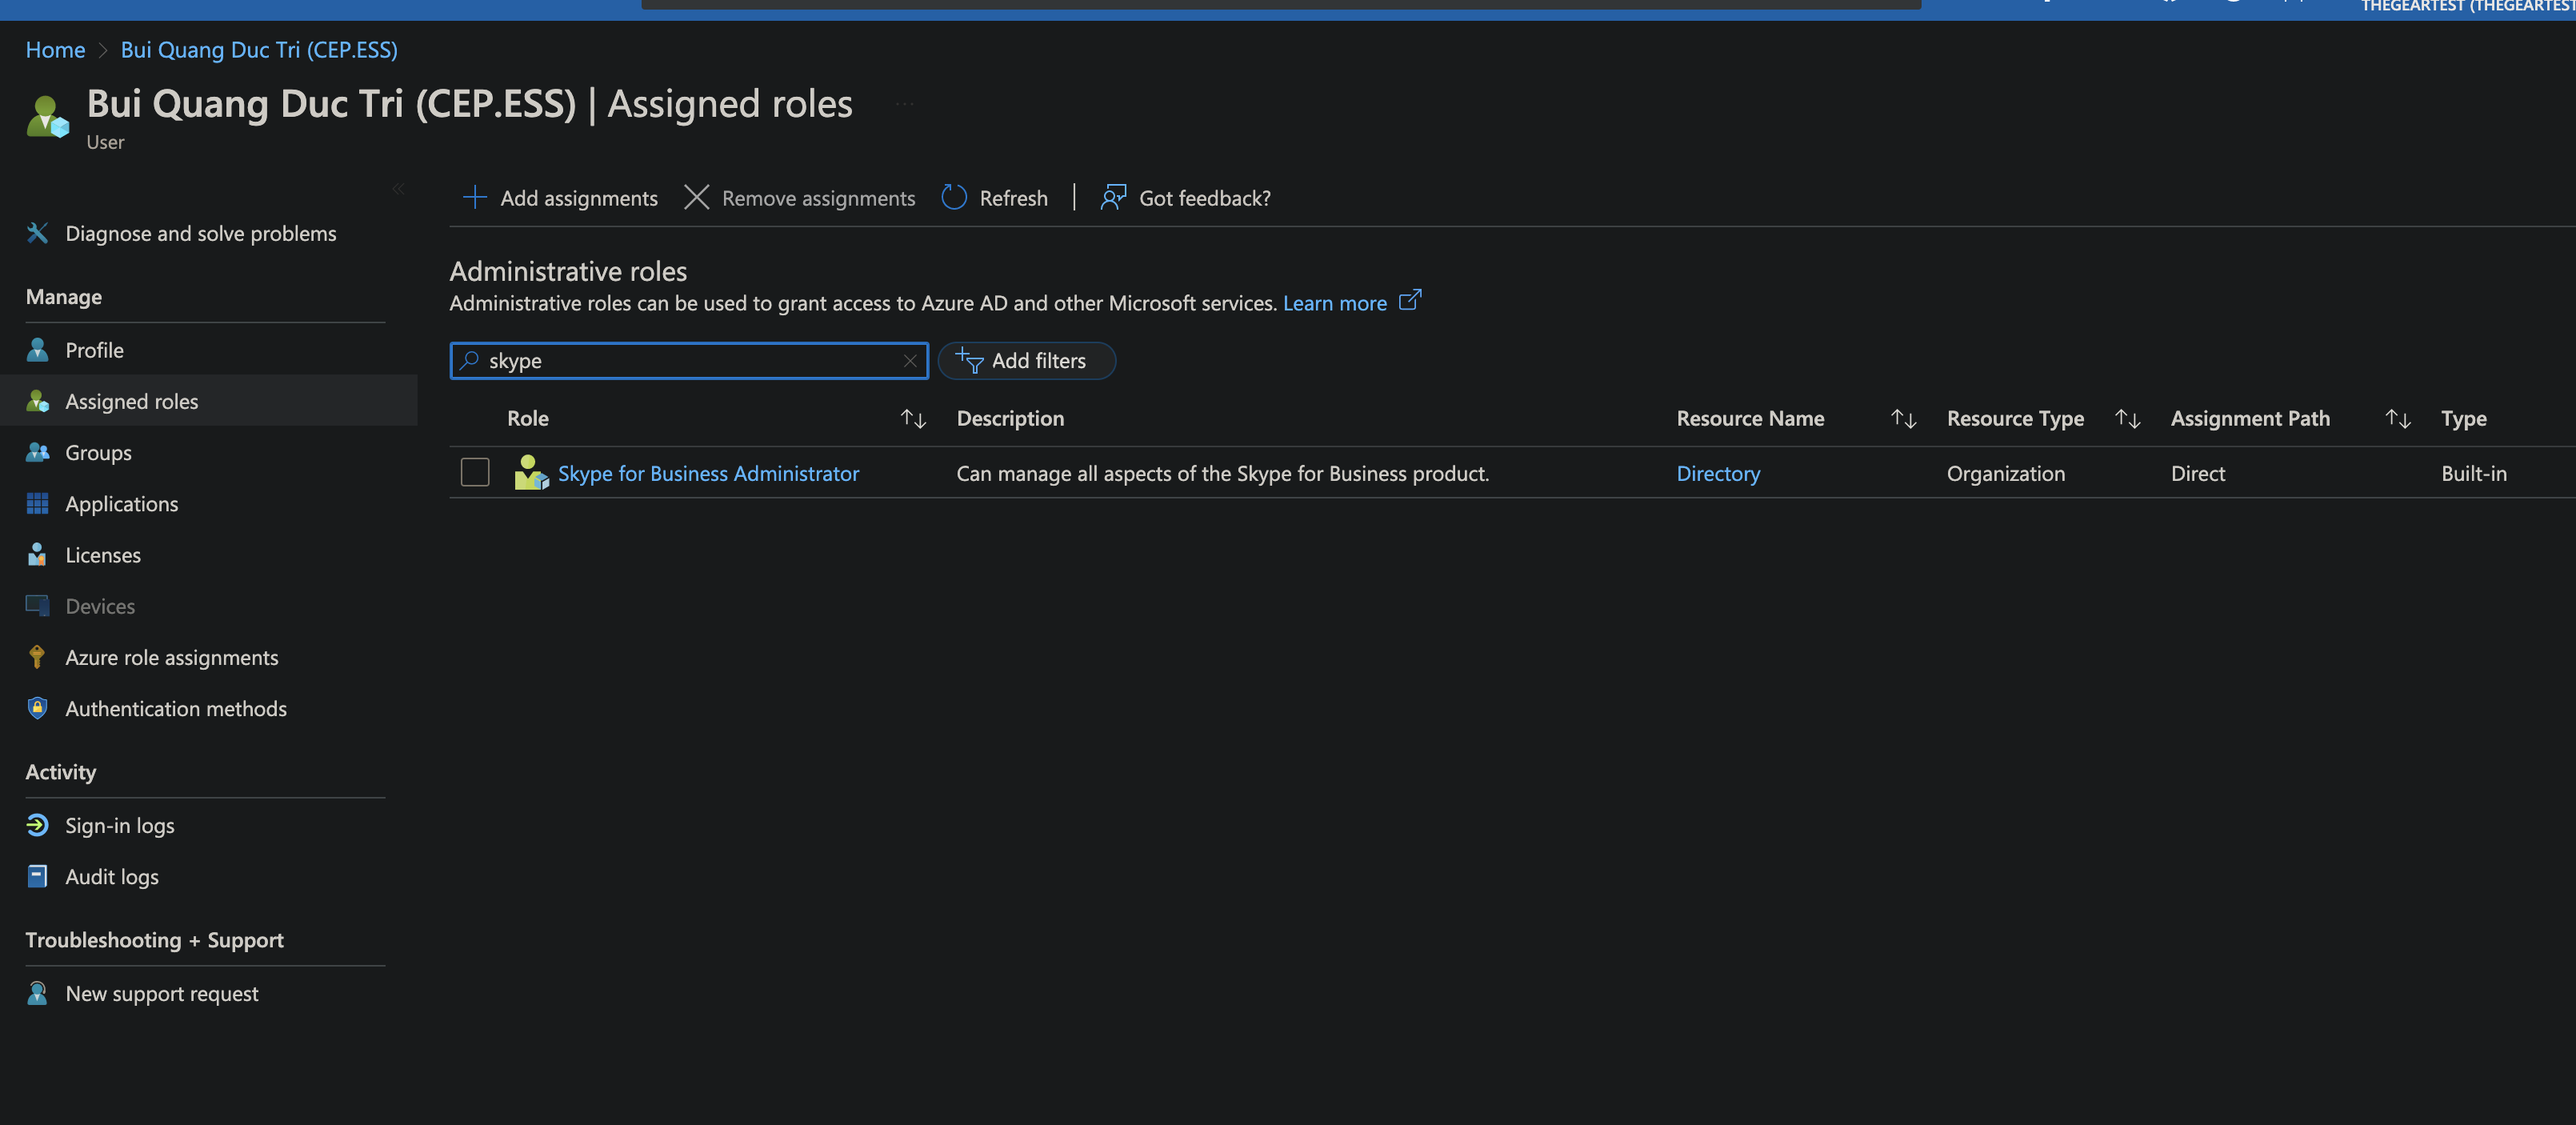Click the New support request icon
2576x1125 pixels.
coord(37,992)
